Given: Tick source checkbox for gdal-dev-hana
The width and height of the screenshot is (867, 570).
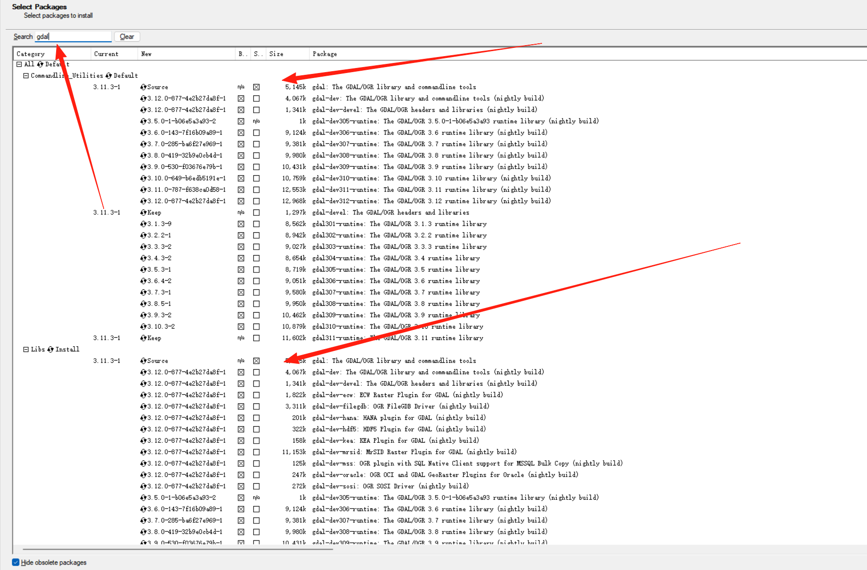Looking at the screenshot, I should [x=256, y=418].
